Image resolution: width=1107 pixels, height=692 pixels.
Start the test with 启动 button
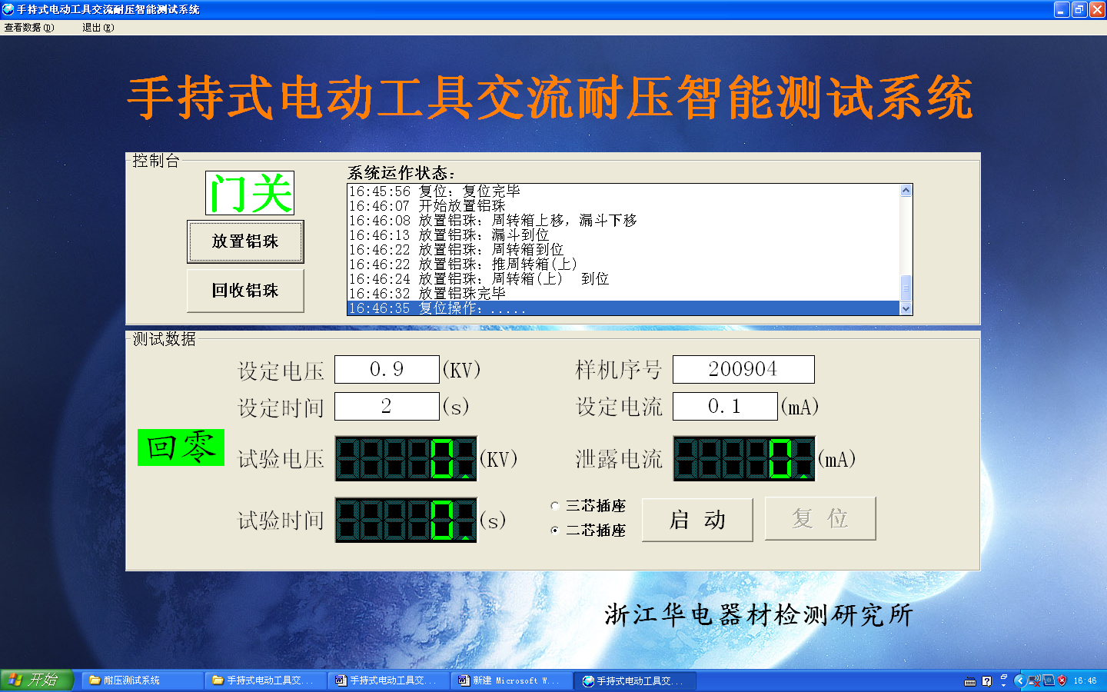[697, 520]
